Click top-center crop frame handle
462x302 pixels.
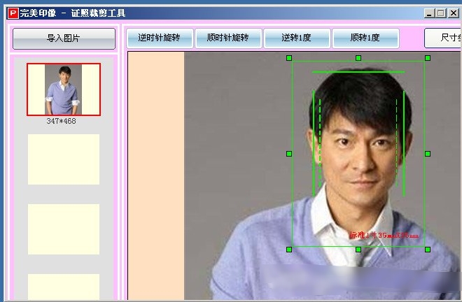358,58
